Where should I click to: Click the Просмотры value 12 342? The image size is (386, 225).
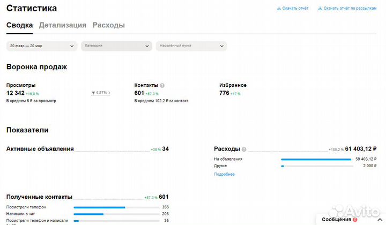tap(15, 93)
